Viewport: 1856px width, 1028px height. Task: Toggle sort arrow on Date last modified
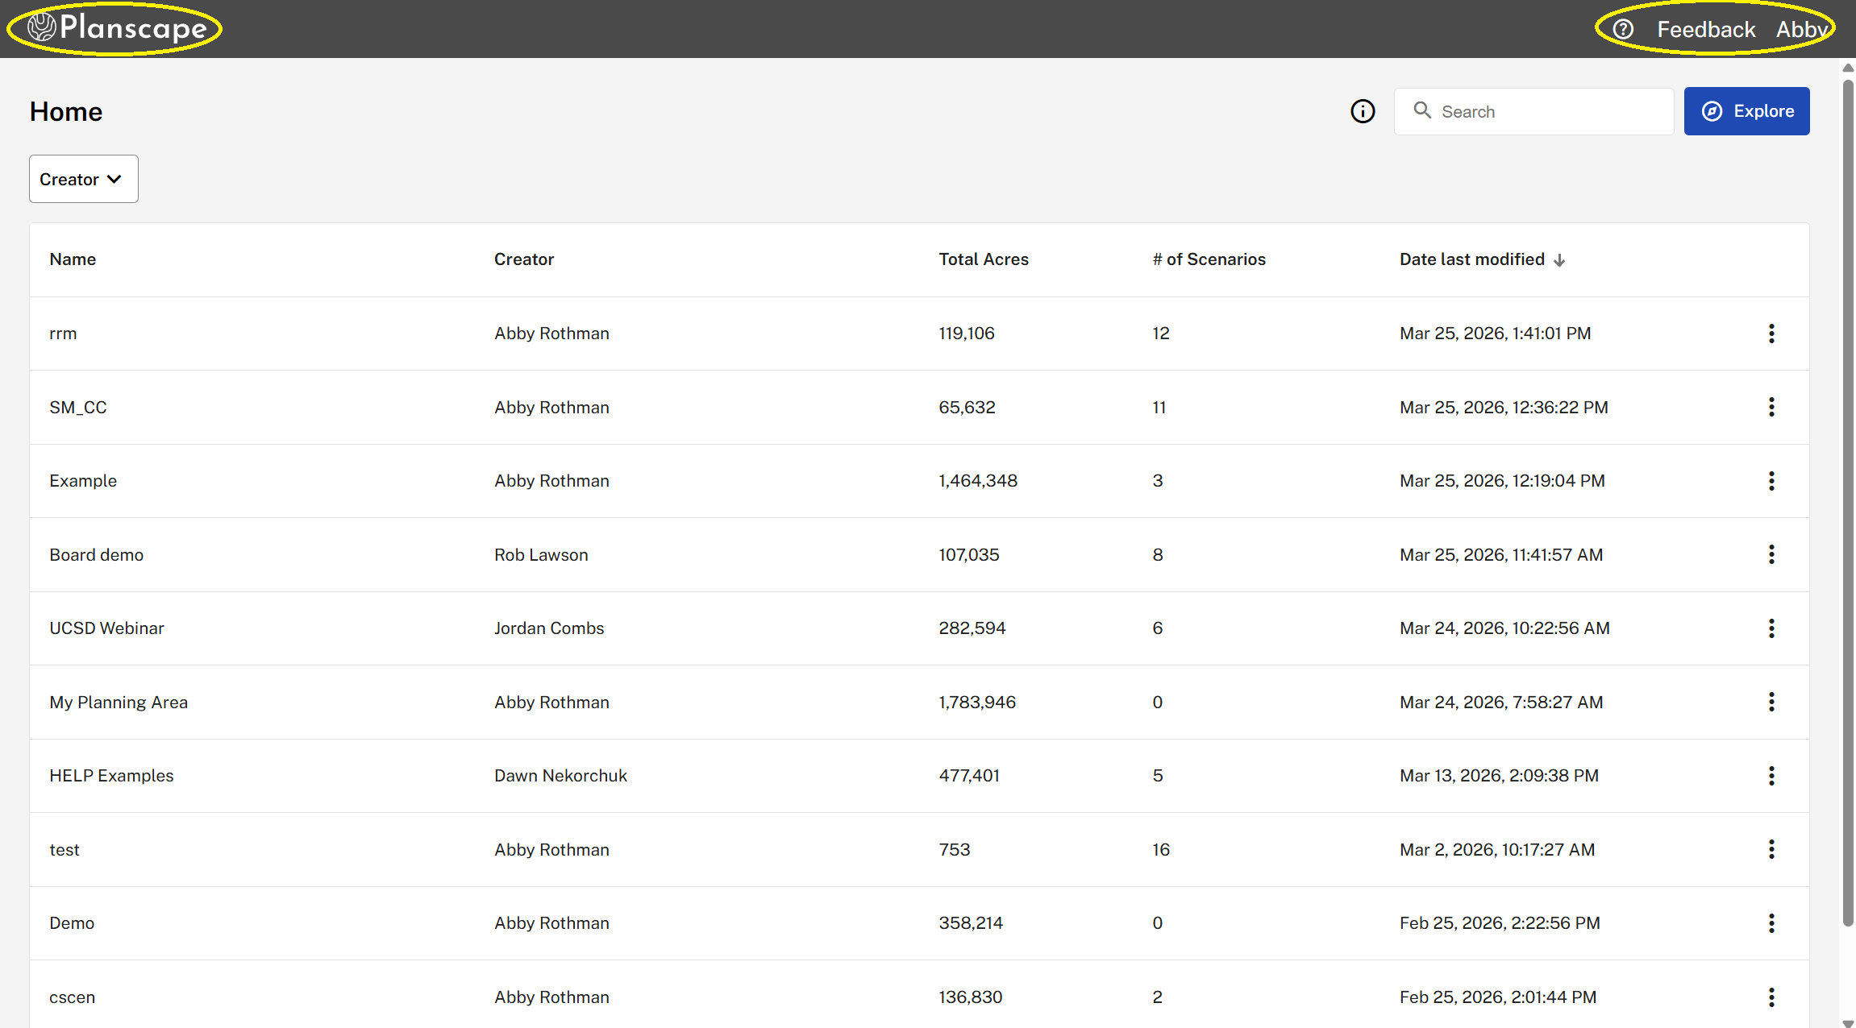[1559, 260]
